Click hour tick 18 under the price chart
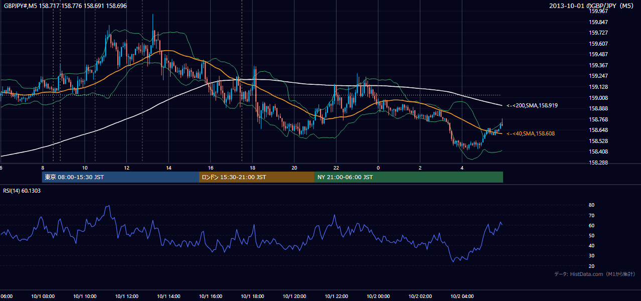 click(x=252, y=168)
